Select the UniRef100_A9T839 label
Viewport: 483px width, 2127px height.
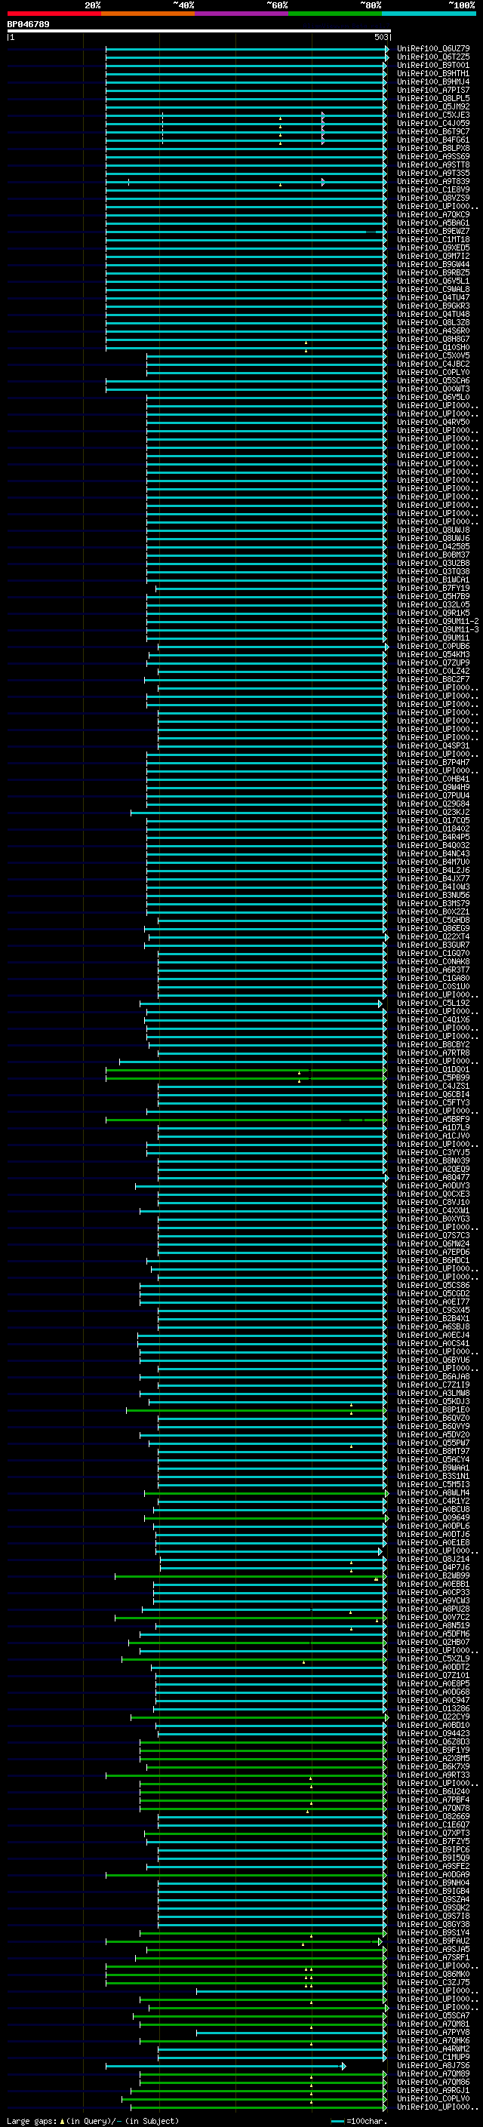coord(433,182)
